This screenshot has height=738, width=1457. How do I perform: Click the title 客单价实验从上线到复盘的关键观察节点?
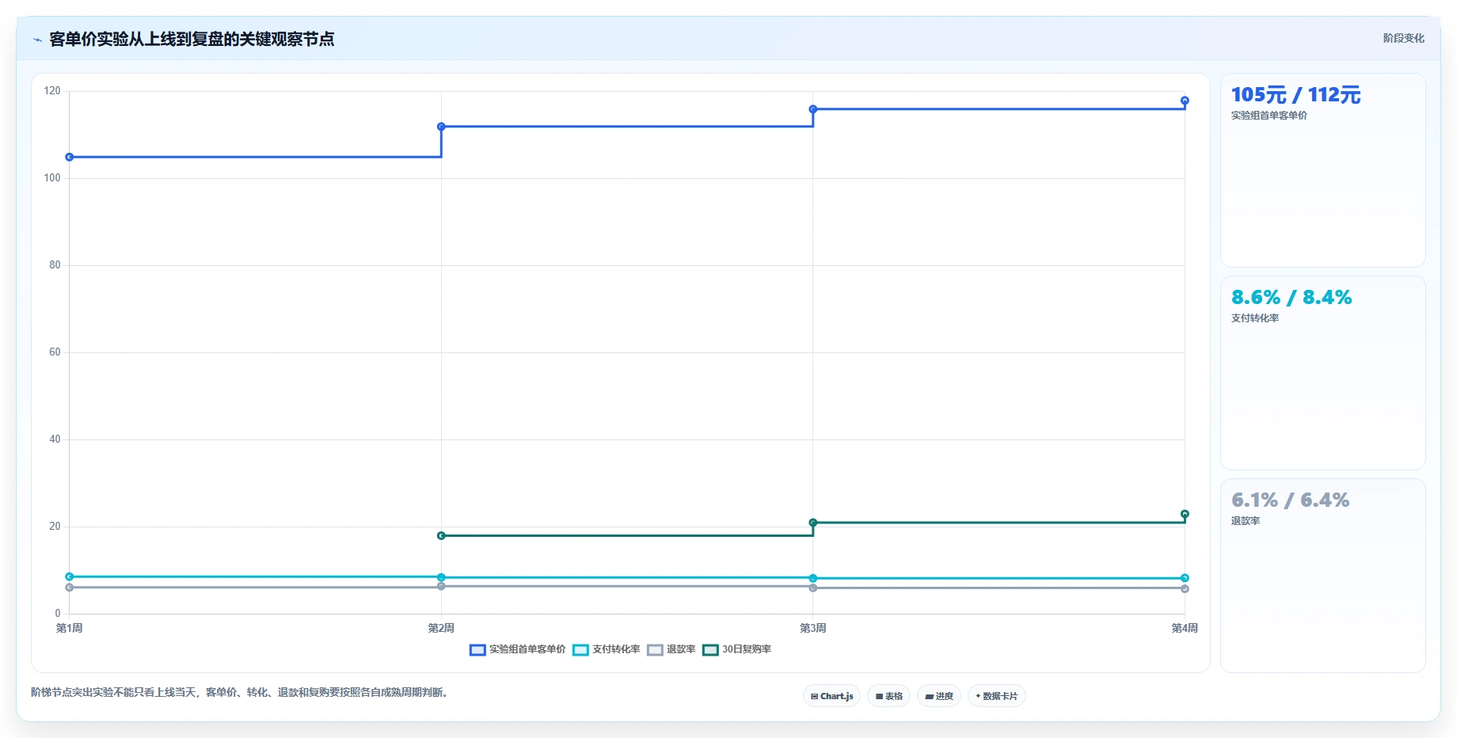tap(192, 39)
